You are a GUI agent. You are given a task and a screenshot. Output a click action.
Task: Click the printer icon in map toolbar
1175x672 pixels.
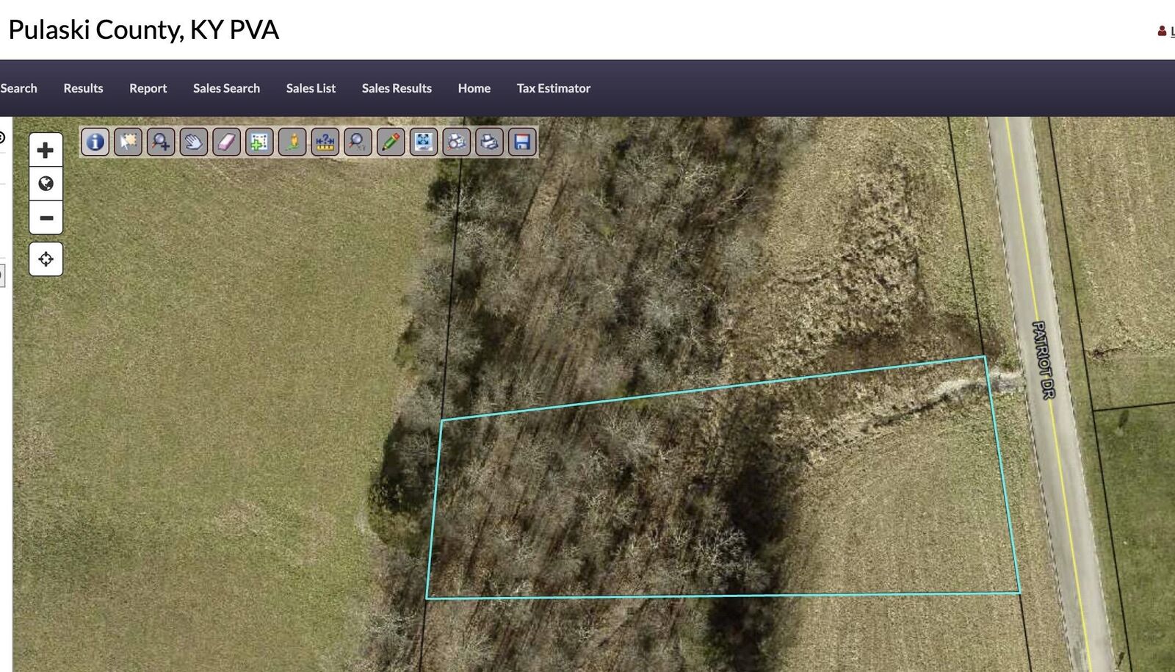pyautogui.click(x=489, y=142)
